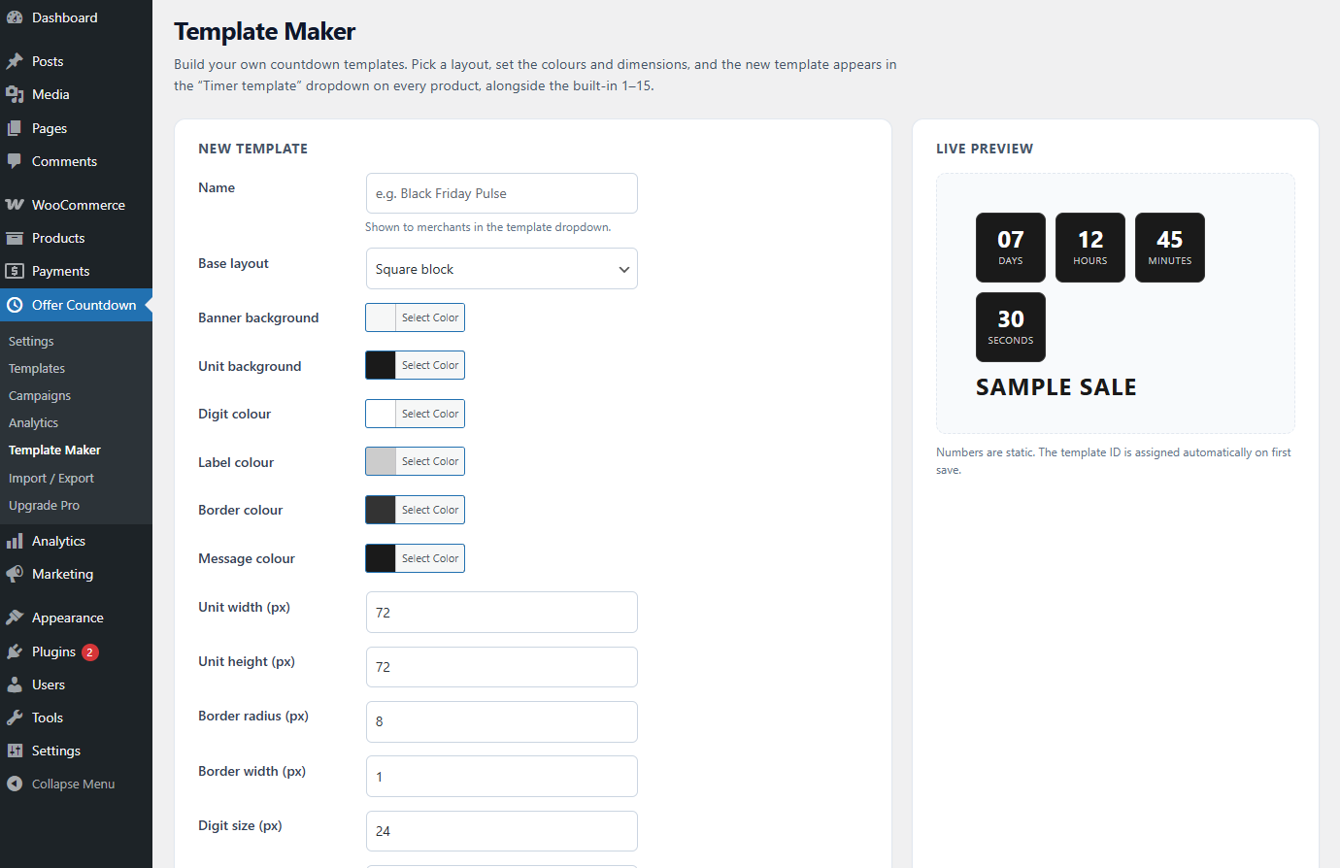Go to Import / Export submenu
Image resolution: width=1340 pixels, height=868 pixels.
click(x=51, y=478)
